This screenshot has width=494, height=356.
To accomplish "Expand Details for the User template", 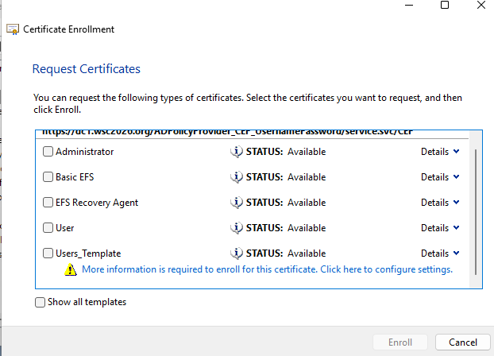I will pos(440,228).
